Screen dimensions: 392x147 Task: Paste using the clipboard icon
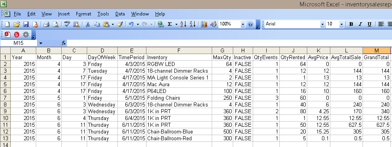(x=106, y=24)
